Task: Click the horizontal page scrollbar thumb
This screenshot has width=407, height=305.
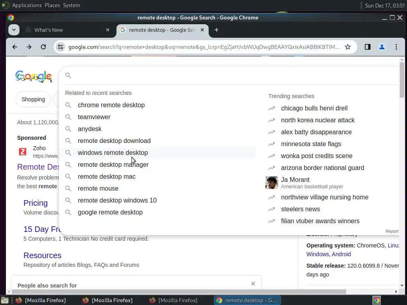Action: click(x=179, y=292)
